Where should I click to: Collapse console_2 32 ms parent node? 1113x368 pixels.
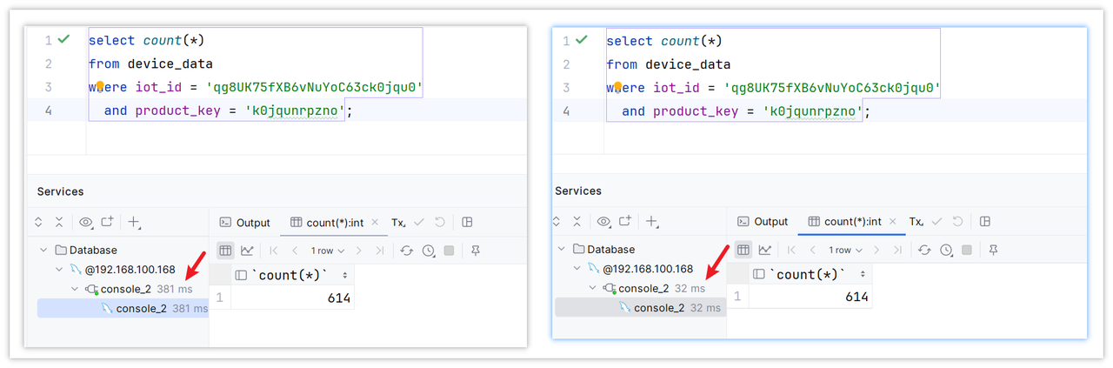click(x=592, y=288)
